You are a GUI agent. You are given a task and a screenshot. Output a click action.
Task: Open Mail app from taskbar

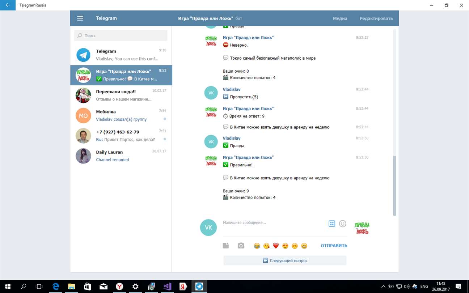coord(103,286)
